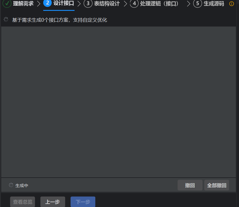The width and height of the screenshot is (239, 207).
Task: Proceed with the 下一步 button
Action: 83,202
